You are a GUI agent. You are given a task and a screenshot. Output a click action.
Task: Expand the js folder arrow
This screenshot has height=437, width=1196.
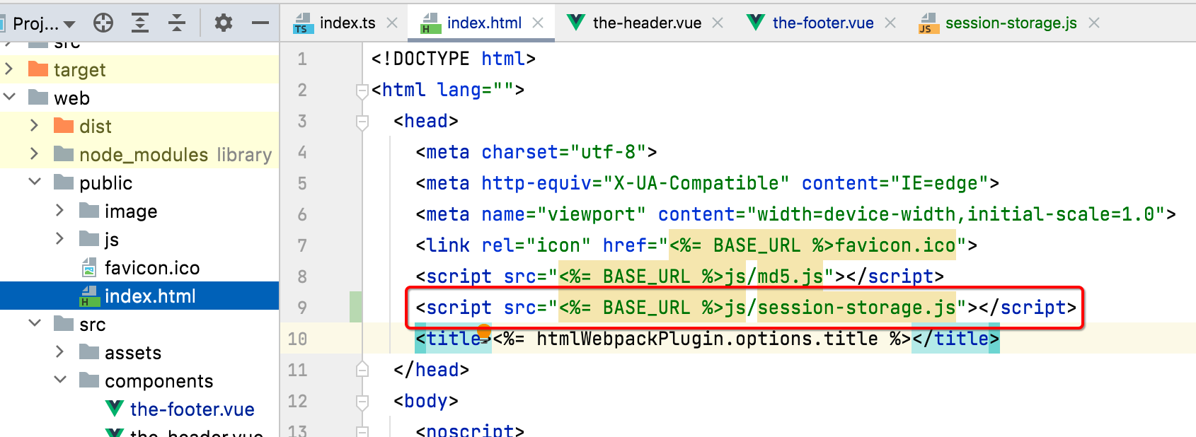tap(60, 239)
